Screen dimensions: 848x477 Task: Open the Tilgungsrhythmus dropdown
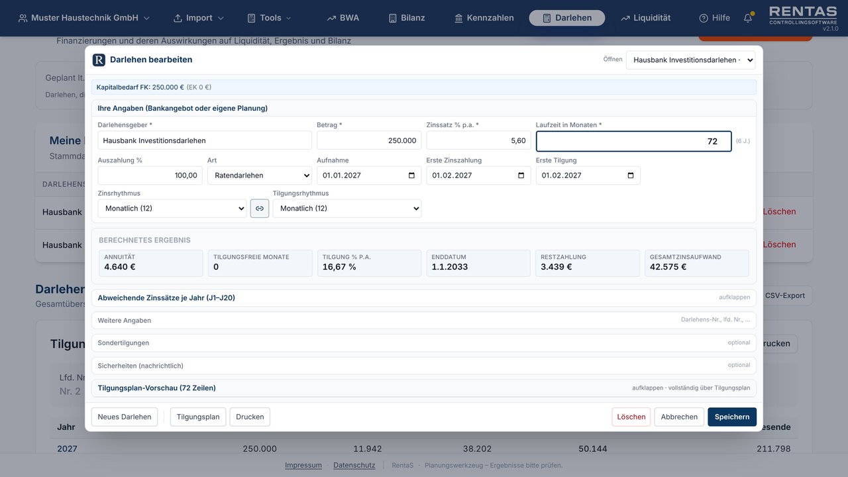(347, 208)
